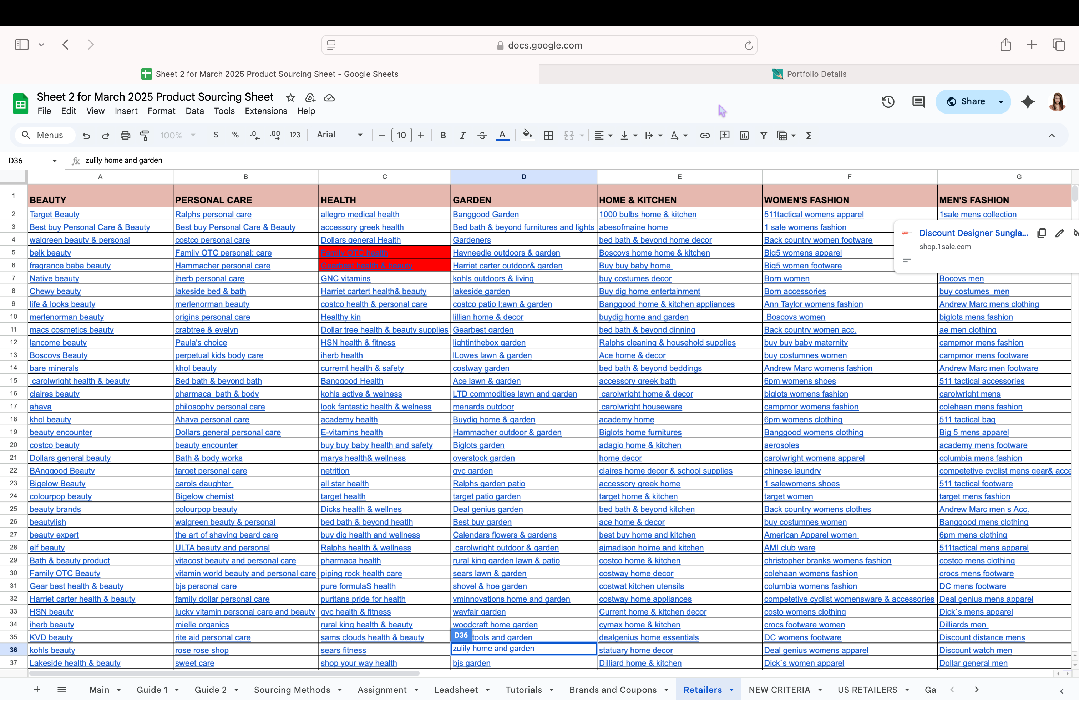Image resolution: width=1079 pixels, height=701 pixels.
Task: Open the Target Beauty link
Action: pos(54,215)
